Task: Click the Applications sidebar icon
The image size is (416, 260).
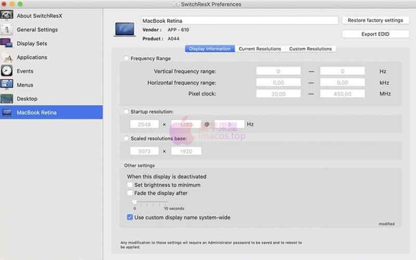Action: point(7,57)
